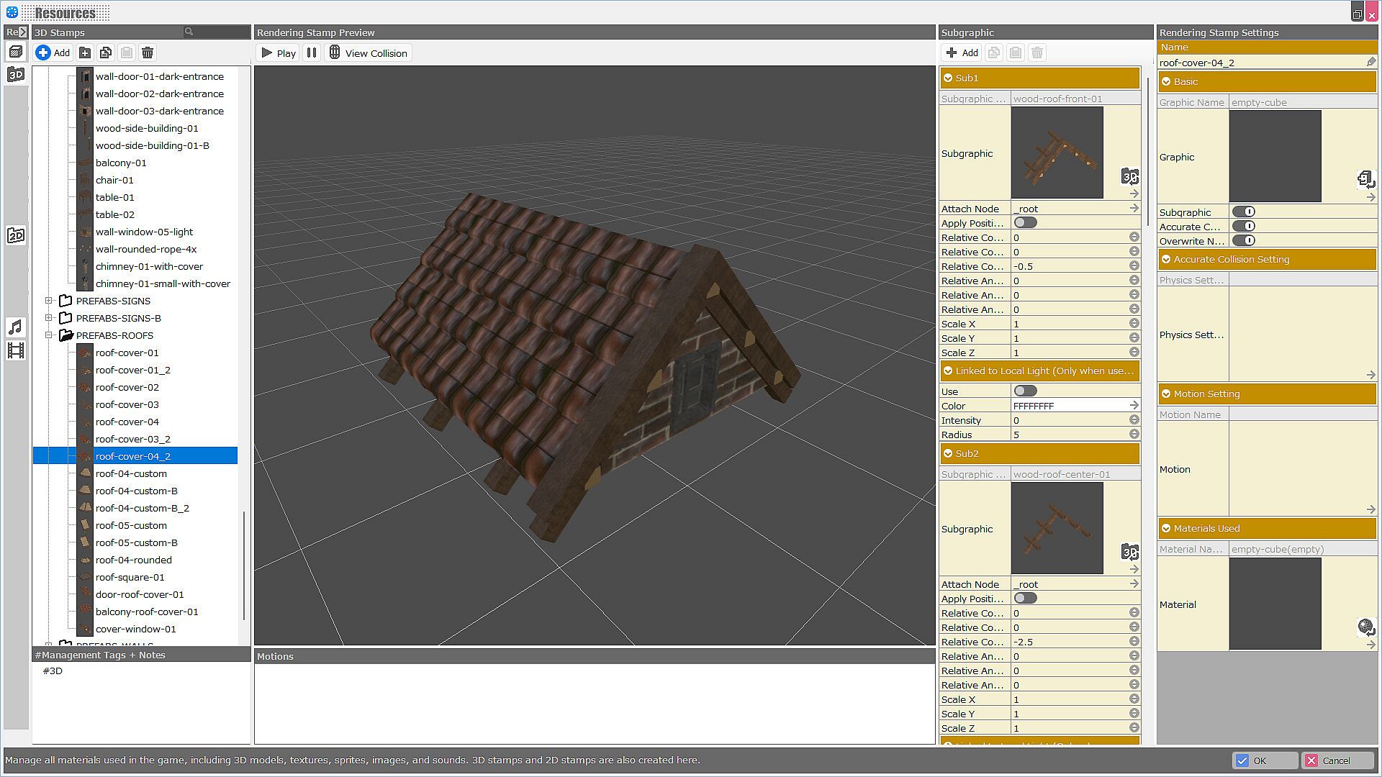Screen dimensions: 1382x777
Task: Select chimney-01-with-cover stamp
Action: [149, 266]
